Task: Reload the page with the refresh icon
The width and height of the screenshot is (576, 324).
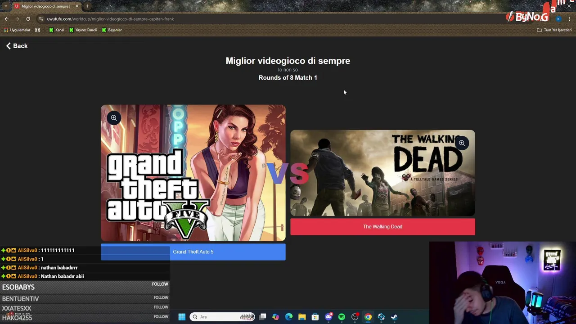Action: (28, 19)
